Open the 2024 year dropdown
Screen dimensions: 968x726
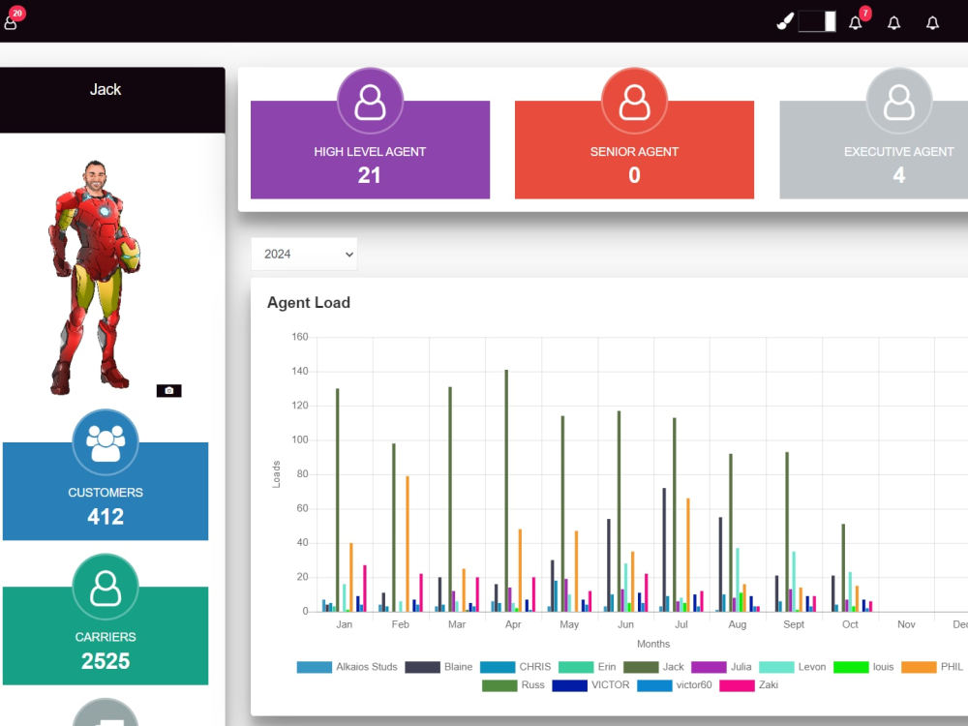304,253
